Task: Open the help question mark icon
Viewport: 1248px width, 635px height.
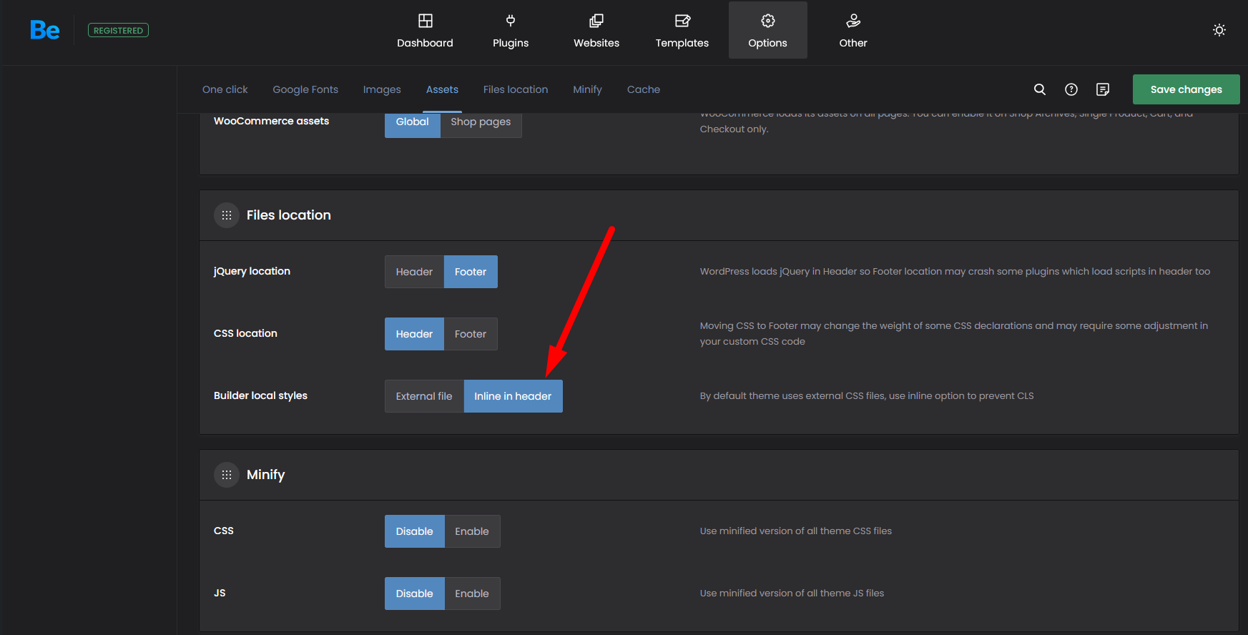Action: tap(1071, 89)
